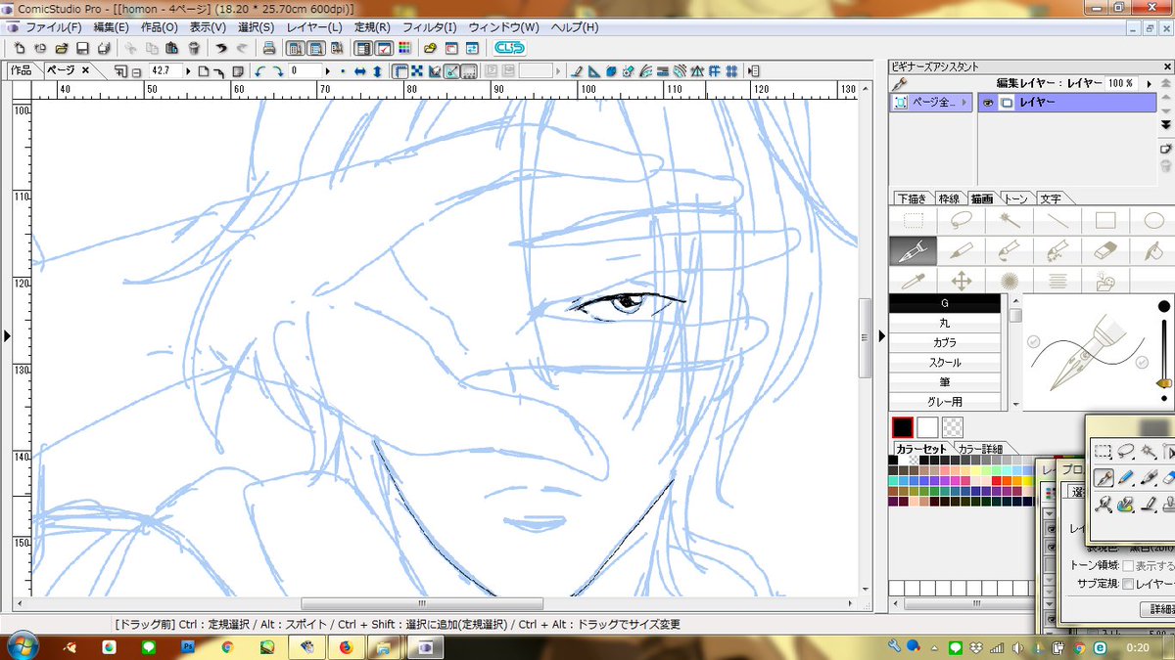Select pen tool in floating tool palette
Viewport: 1175px width, 660px height.
point(1104,478)
